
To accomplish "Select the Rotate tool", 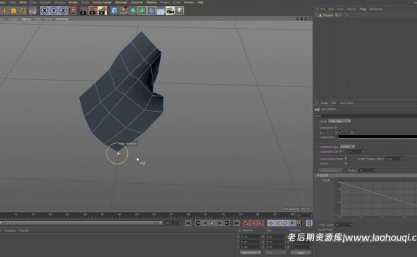I will click(23, 11).
